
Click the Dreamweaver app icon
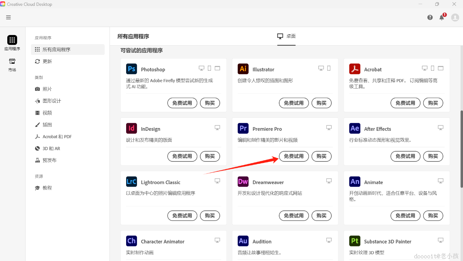click(x=243, y=182)
